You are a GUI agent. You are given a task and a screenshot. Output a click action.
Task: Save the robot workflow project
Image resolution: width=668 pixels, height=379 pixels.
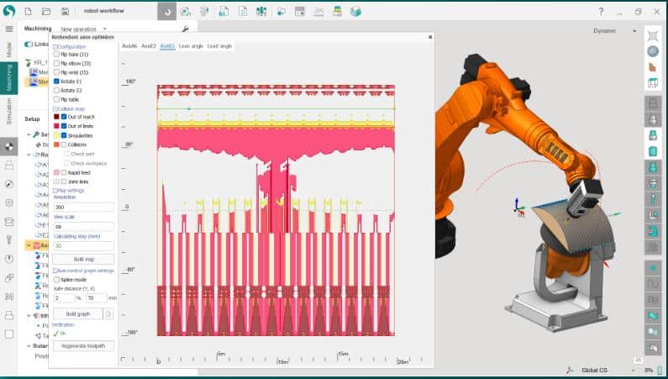point(66,12)
